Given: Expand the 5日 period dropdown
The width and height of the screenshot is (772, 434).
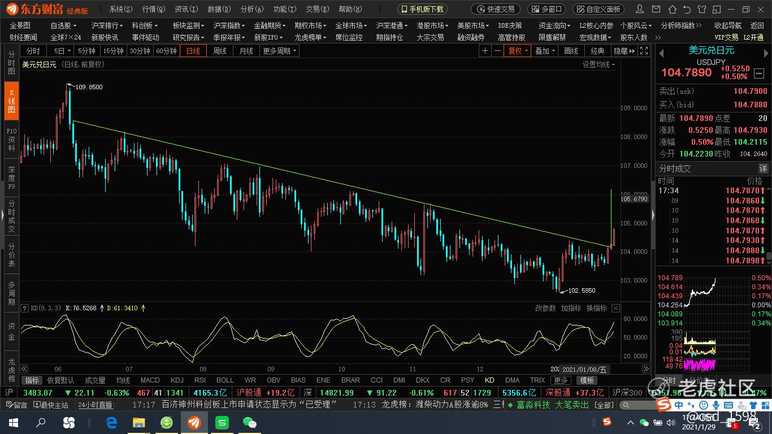Looking at the screenshot, I should (60, 51).
